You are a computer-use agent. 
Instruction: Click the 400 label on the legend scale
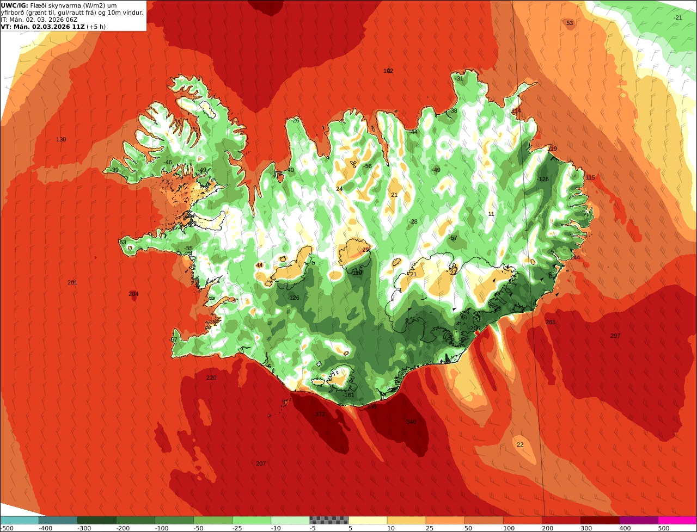[x=625, y=528]
